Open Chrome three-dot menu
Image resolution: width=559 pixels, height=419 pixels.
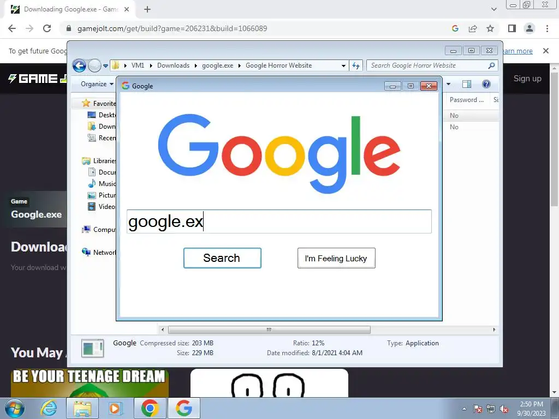[547, 28]
